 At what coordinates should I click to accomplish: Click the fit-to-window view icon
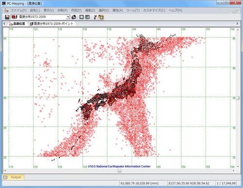[81, 17]
